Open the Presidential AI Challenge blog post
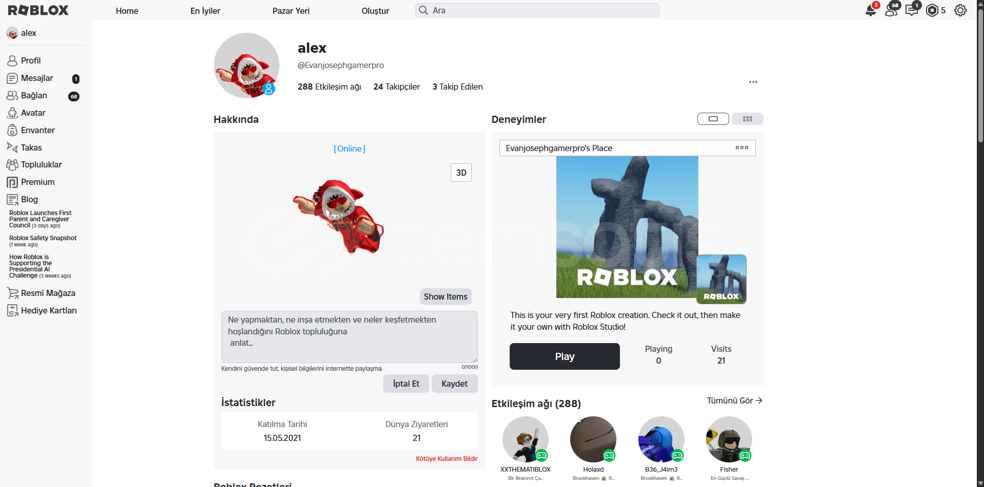Viewport: 984px width, 487px height. coord(40,266)
